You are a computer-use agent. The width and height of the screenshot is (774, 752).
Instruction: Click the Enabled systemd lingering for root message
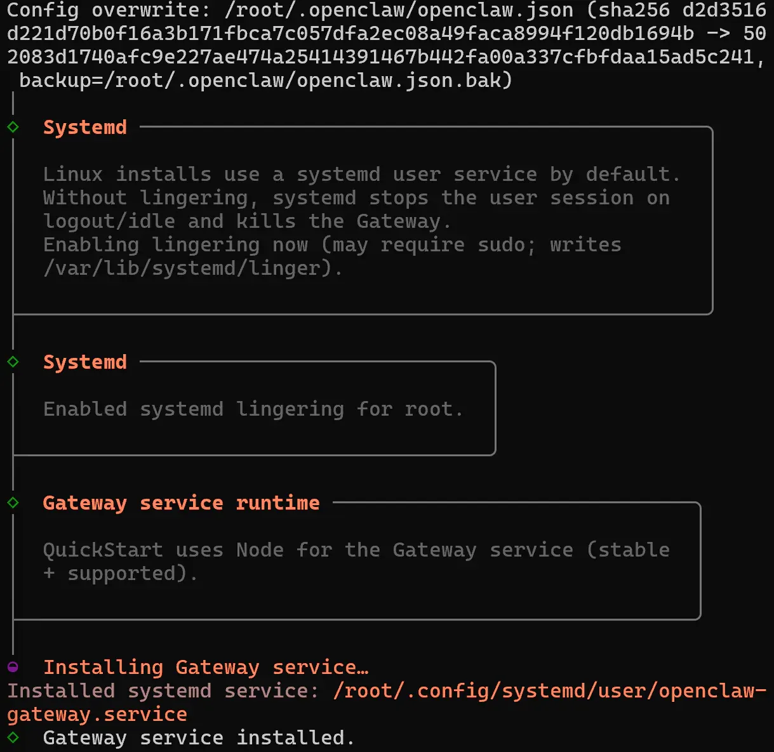253,409
